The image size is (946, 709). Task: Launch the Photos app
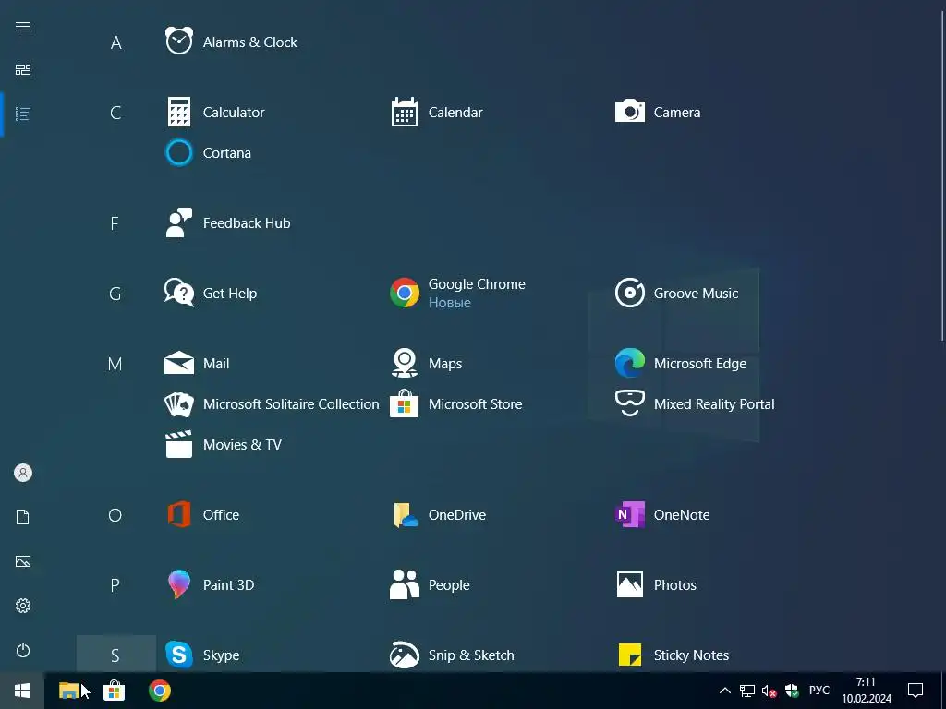(x=657, y=584)
